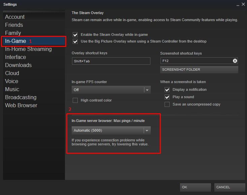Screen dimensions: 247x195
Task: Open the In-game FPS counter dropdown
Action: point(111,90)
